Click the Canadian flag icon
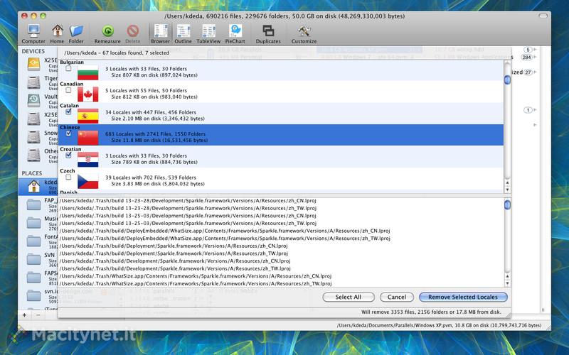The height and width of the screenshot is (355, 569). click(87, 94)
